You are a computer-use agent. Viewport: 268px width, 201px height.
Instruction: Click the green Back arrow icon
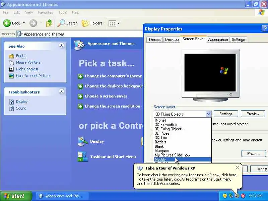tap(7, 23)
